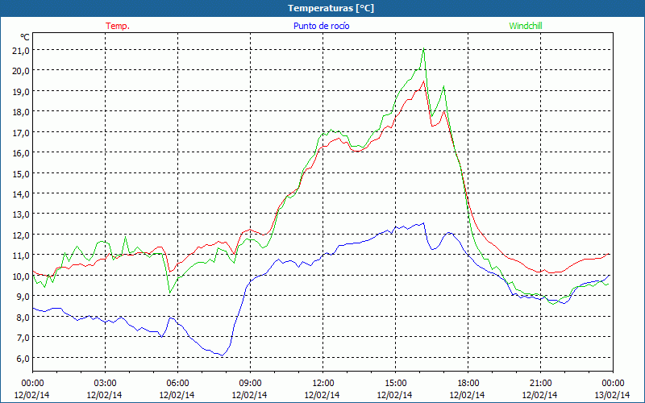
Task: Click the '16,0' y-axis value
Action: click(x=21, y=153)
